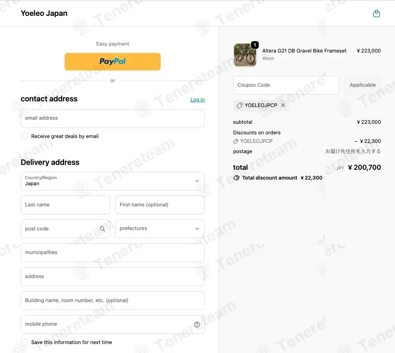395x353 pixels.
Task: Open the gravel bike product thumbnail
Action: tap(245, 55)
